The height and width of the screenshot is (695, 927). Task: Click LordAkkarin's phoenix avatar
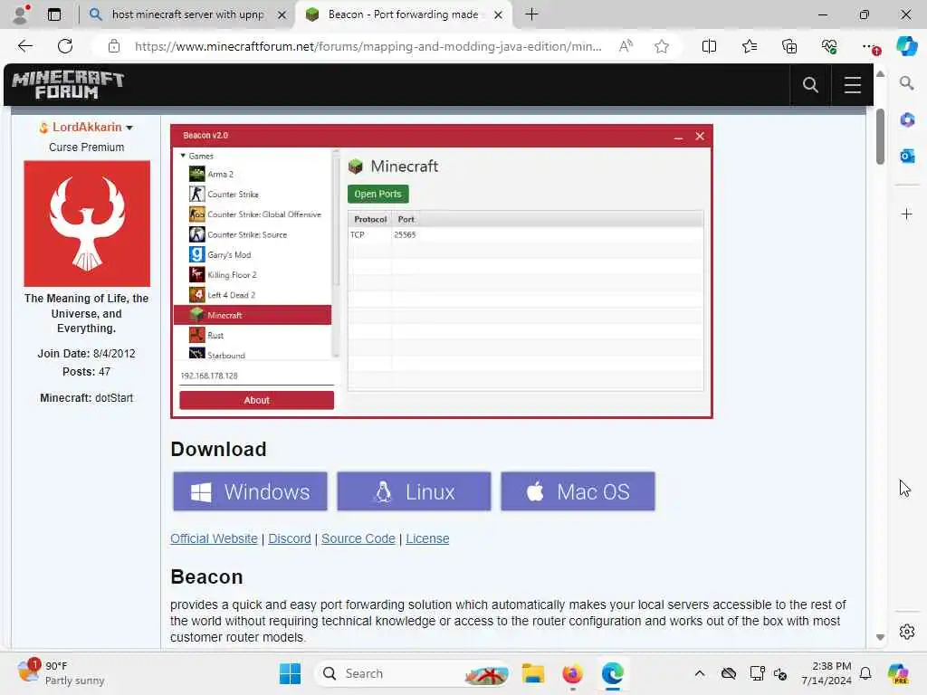coord(87,224)
